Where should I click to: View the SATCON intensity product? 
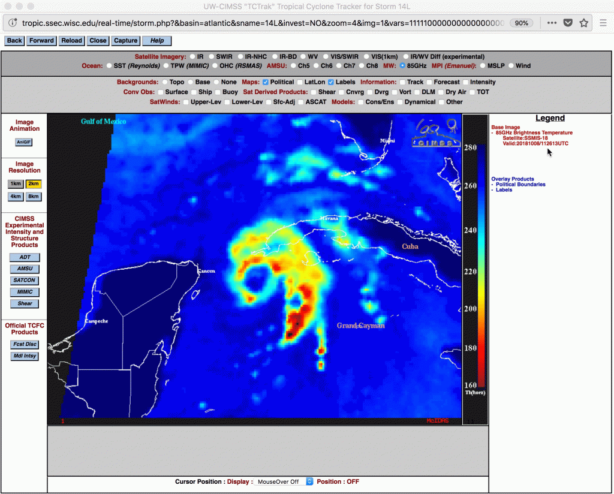[x=23, y=280]
